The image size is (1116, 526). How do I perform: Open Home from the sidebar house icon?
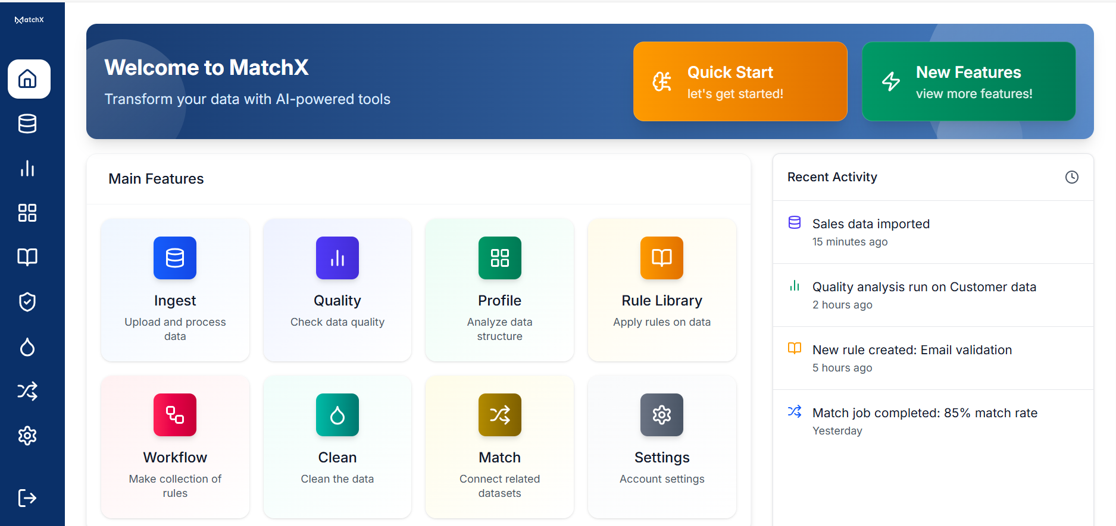click(x=28, y=78)
